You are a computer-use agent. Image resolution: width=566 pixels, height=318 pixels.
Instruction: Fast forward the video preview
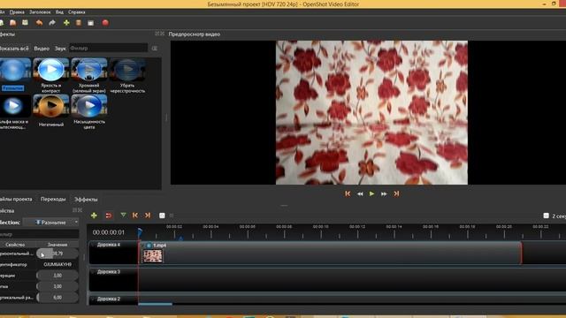point(384,193)
